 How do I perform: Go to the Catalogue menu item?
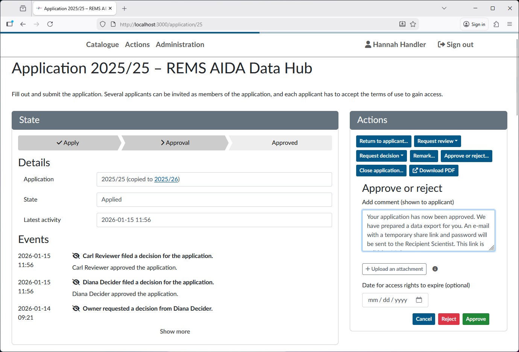(x=102, y=44)
